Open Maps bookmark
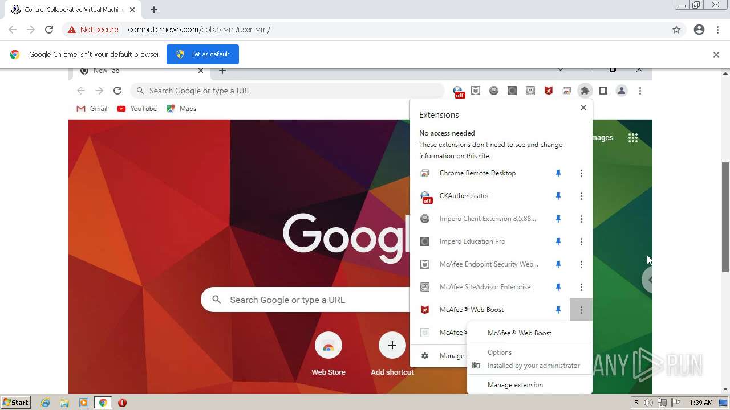Viewport: 730px width, 410px height. 181,109
